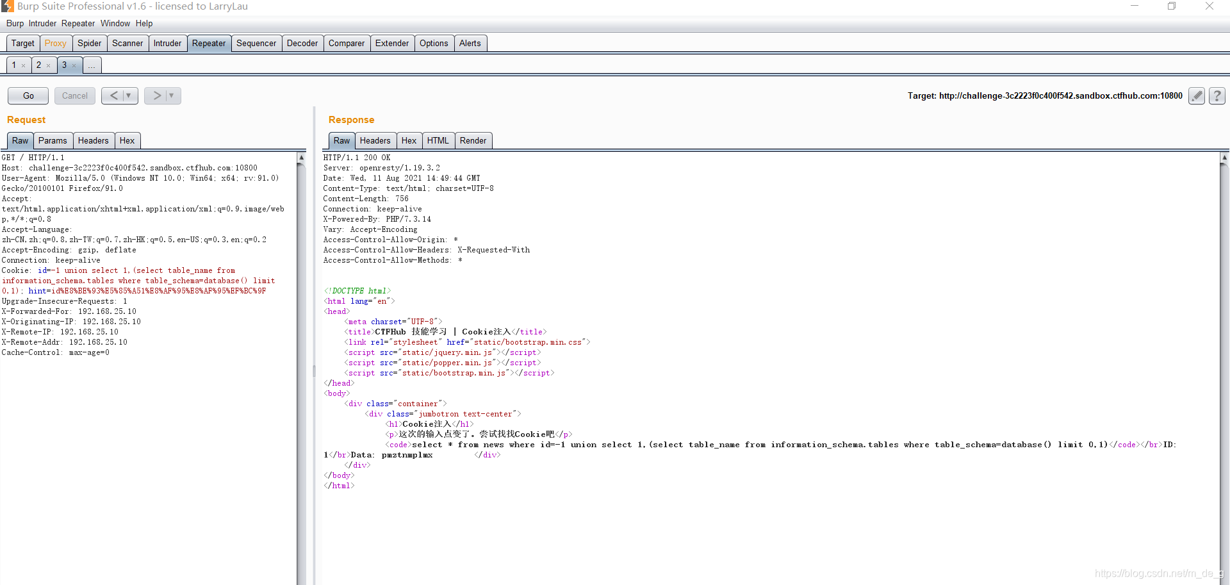Switch to the Sequencer tool tab
This screenshot has width=1230, height=585.
pos(256,43)
